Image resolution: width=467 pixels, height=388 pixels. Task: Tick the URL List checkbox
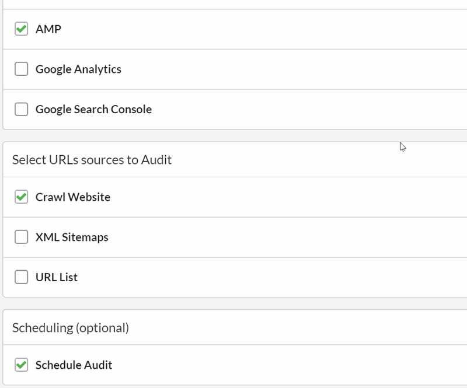click(21, 277)
